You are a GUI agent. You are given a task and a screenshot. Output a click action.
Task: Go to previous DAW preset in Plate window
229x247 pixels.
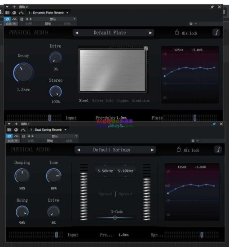pos(27,19)
